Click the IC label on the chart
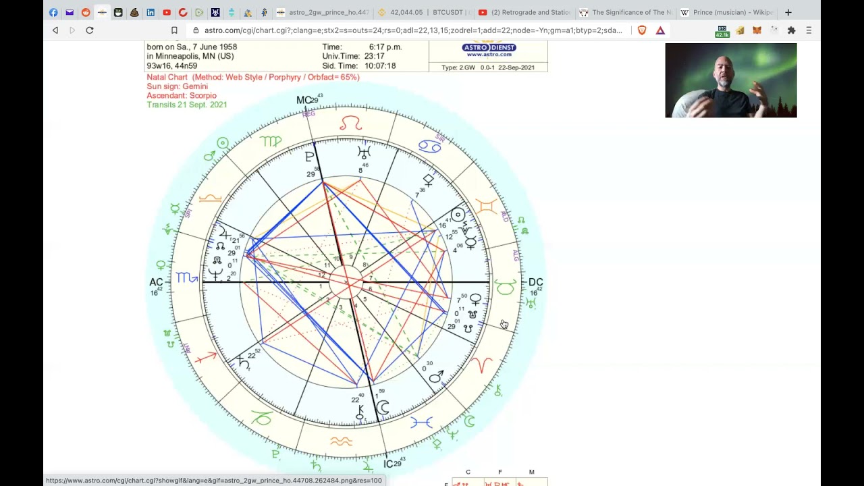 point(389,464)
